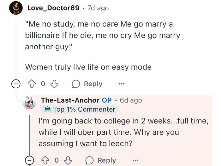This screenshot has width=221, height=166.
Task: Collapse Love_Doctor69's comment thread
Action: (16, 84)
